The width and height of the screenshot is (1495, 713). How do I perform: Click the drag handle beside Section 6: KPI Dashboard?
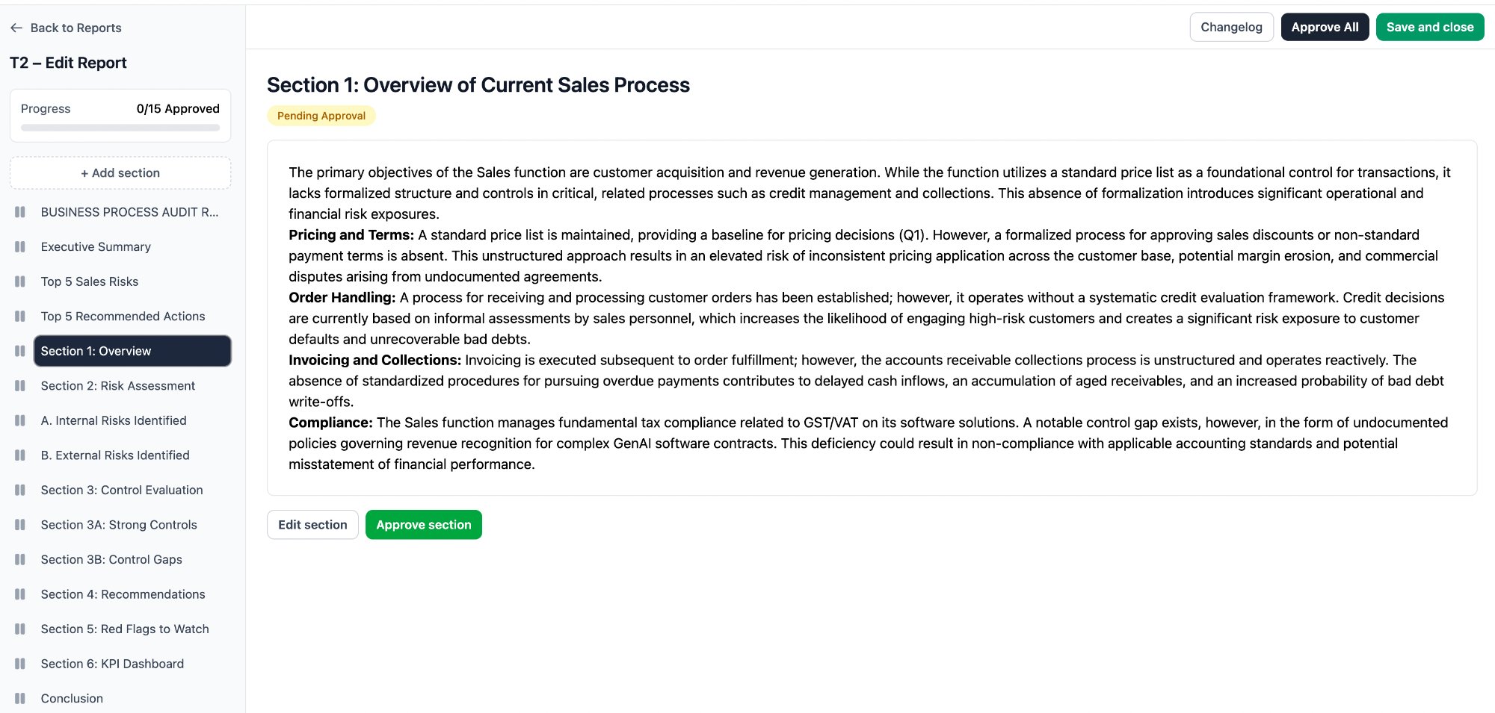click(19, 663)
